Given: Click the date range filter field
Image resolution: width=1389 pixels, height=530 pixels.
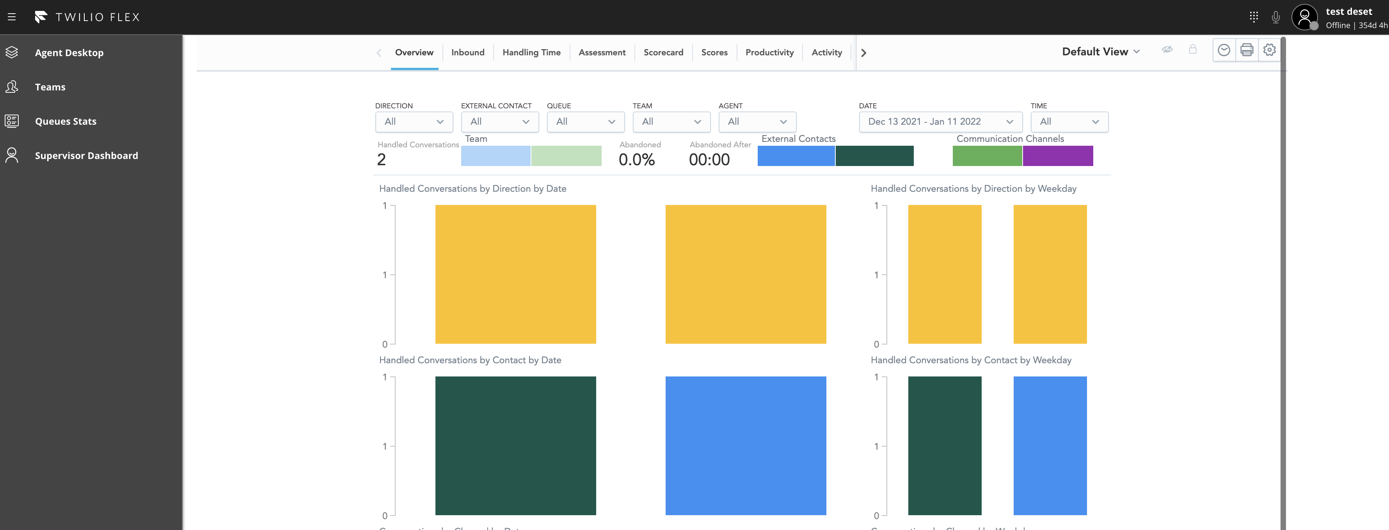Looking at the screenshot, I should (936, 121).
